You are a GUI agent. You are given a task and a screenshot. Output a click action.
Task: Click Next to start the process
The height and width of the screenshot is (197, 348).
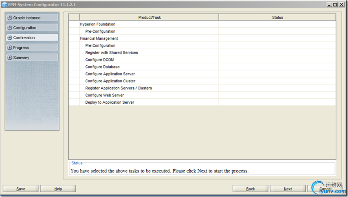288,189
